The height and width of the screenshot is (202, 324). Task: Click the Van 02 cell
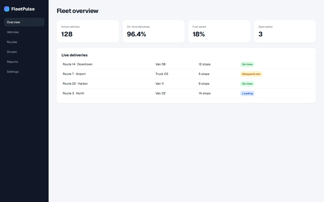160,93
